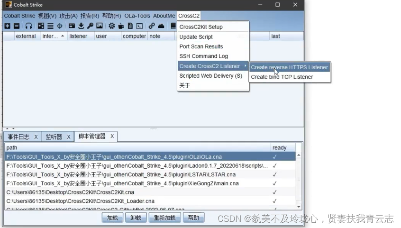Select the OLa.cna script row
401x228 pixels.
tap(150, 157)
